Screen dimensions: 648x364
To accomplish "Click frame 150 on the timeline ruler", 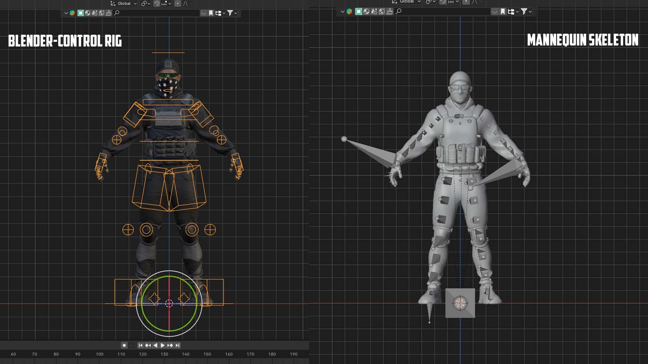I will [207, 354].
